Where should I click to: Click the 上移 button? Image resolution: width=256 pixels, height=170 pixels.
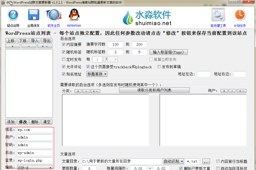click(x=11, y=40)
